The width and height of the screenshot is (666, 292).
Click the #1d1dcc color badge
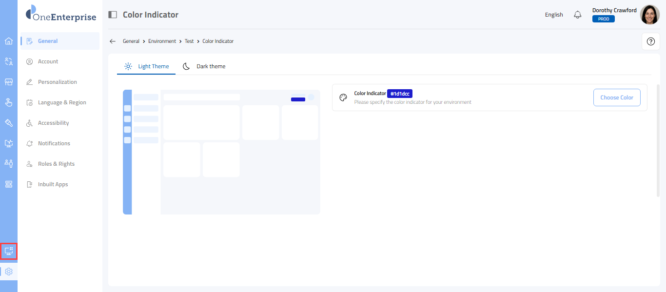tap(399, 94)
